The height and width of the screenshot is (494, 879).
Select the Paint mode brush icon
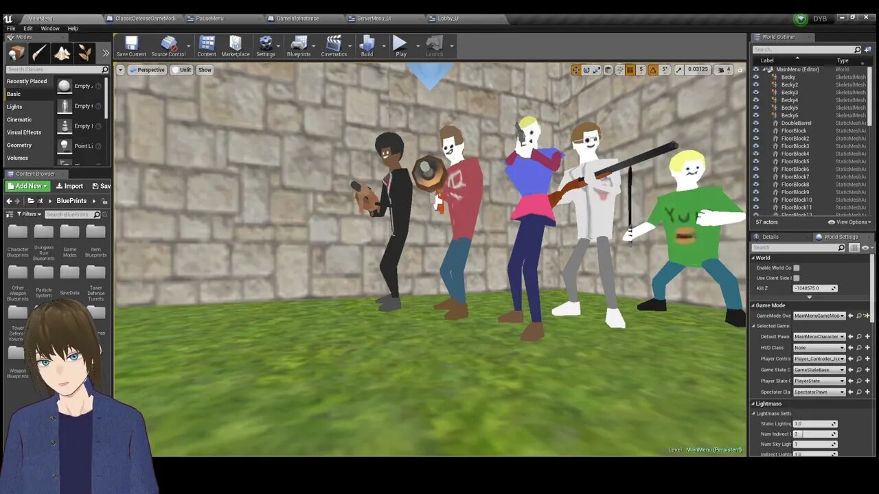point(39,53)
